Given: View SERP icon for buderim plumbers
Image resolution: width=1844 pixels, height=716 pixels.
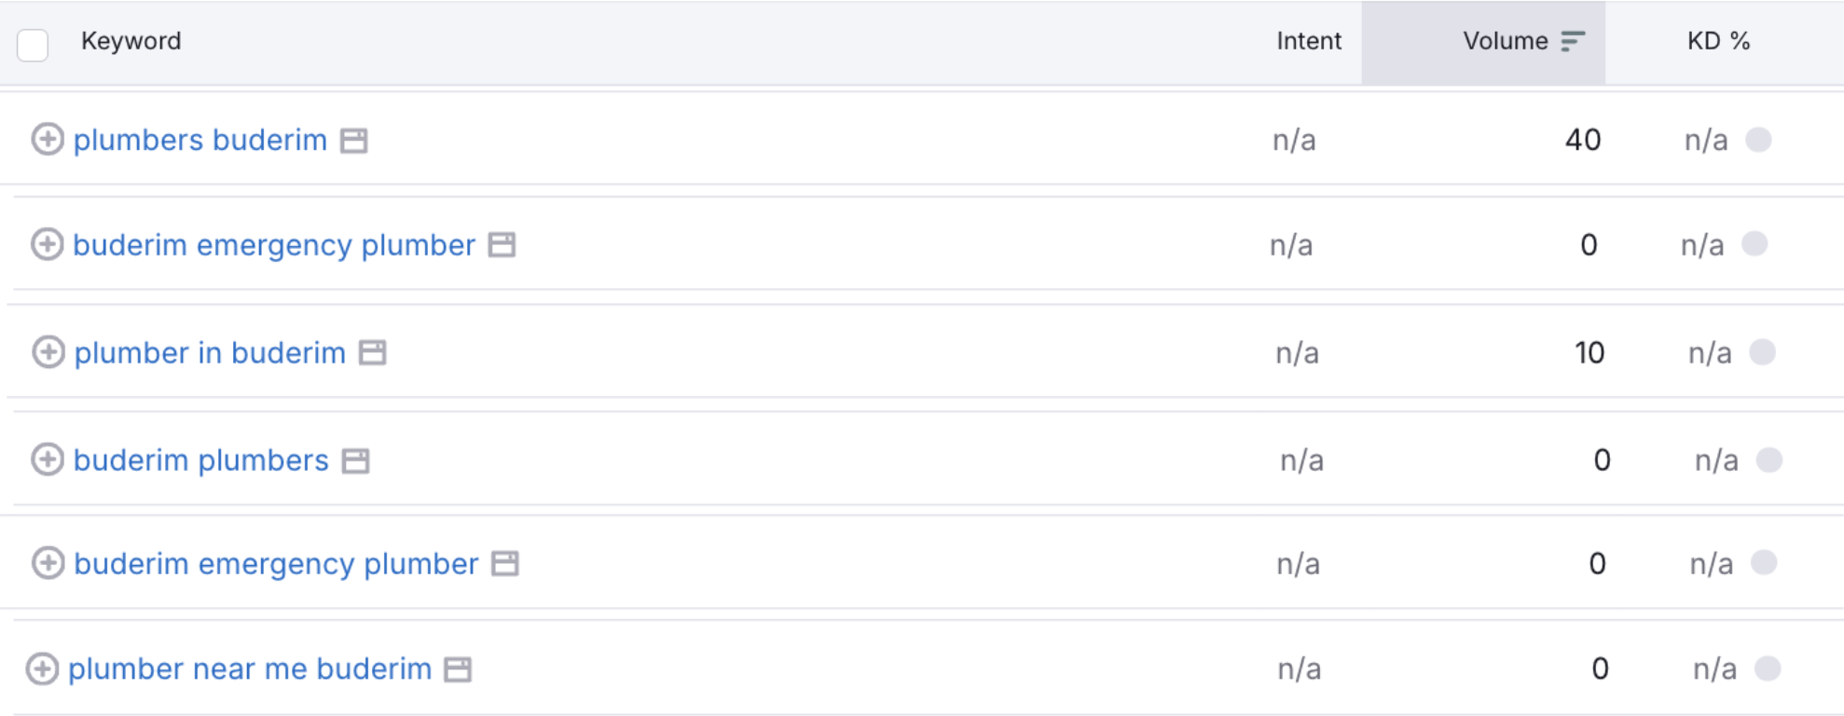Looking at the screenshot, I should [355, 461].
